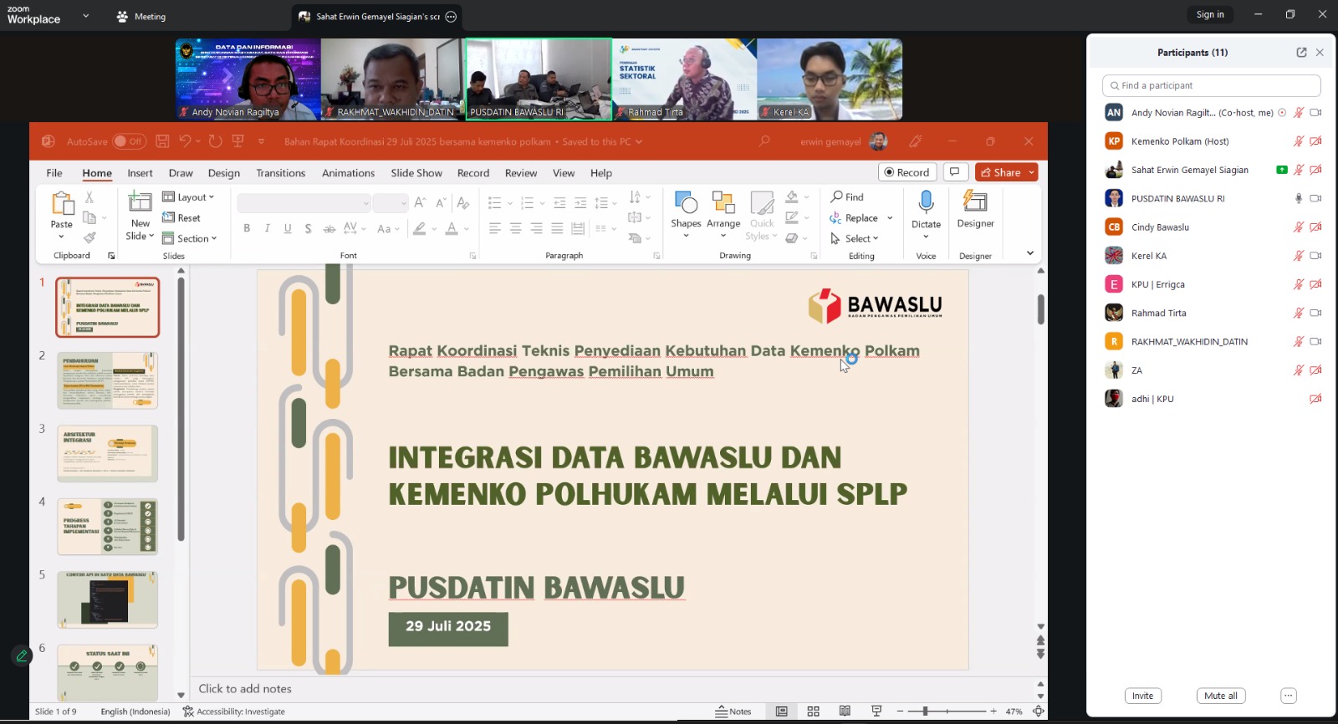Click the PowerPoint search magnifier icon
Screen dimensions: 1338x724
764,141
